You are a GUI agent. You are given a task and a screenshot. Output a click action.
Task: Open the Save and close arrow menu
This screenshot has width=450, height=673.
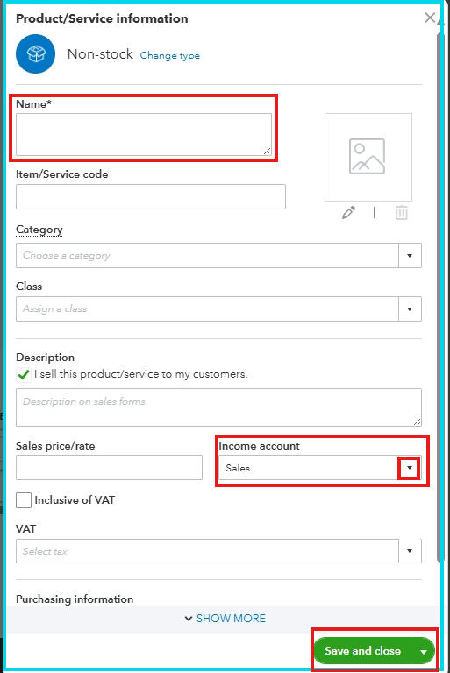424,651
